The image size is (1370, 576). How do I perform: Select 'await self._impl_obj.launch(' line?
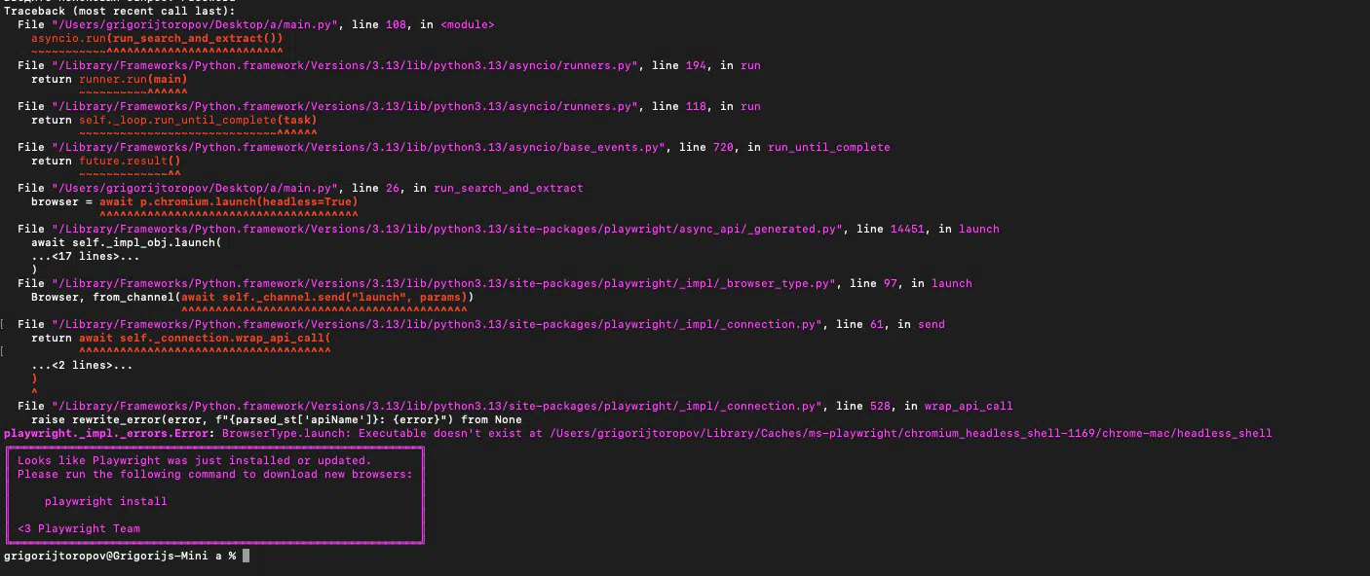point(127,242)
